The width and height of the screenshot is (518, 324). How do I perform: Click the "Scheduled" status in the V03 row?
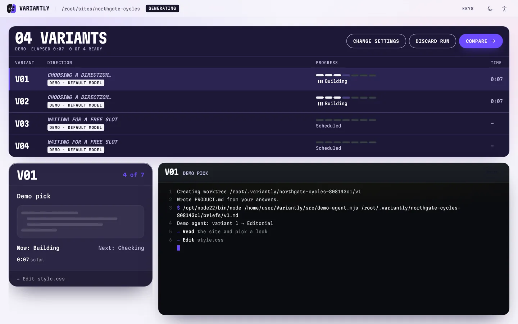click(x=328, y=126)
